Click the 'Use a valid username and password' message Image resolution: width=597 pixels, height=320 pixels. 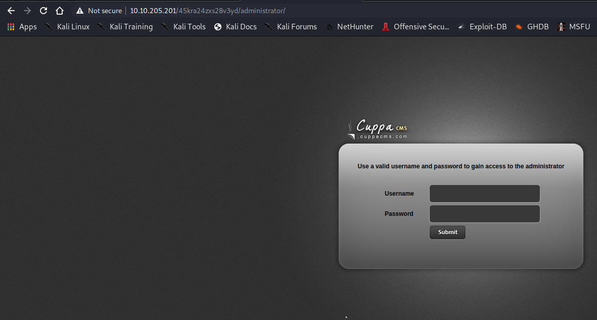click(461, 166)
